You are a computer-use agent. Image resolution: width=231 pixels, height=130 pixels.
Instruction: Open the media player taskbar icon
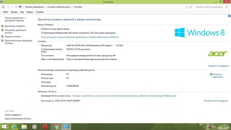(x=35, y=127)
